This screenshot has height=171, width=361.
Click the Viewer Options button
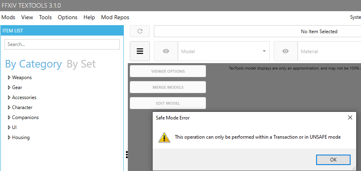tap(168, 71)
